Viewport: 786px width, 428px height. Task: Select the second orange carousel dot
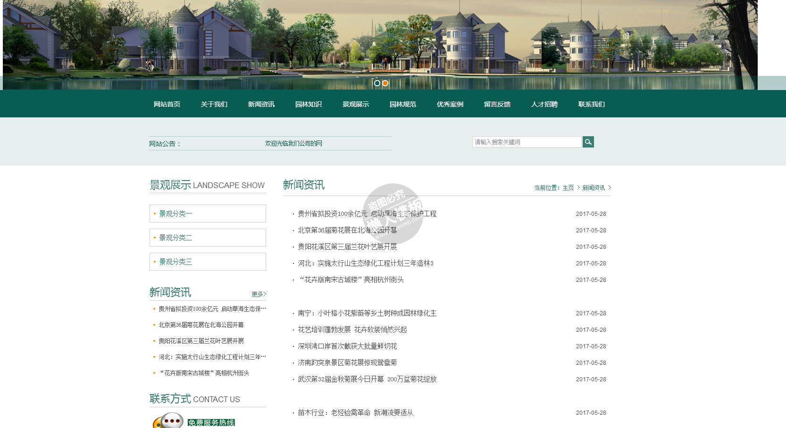point(385,83)
